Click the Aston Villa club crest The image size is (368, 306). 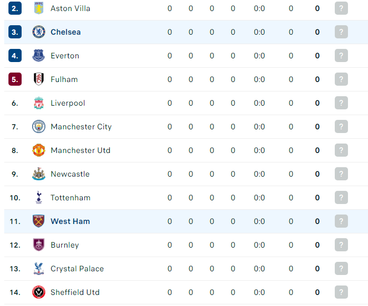(38, 8)
